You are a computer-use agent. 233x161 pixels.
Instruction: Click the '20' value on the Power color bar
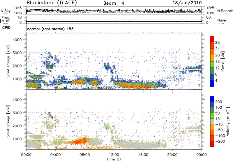click(x=217, y=55)
